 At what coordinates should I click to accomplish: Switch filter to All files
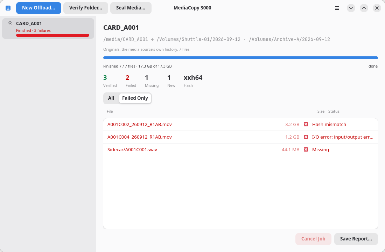coord(111,98)
